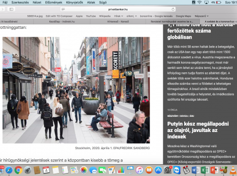
Task: Expand the Népszerű bookmarks dropdown
Action: point(201,16)
